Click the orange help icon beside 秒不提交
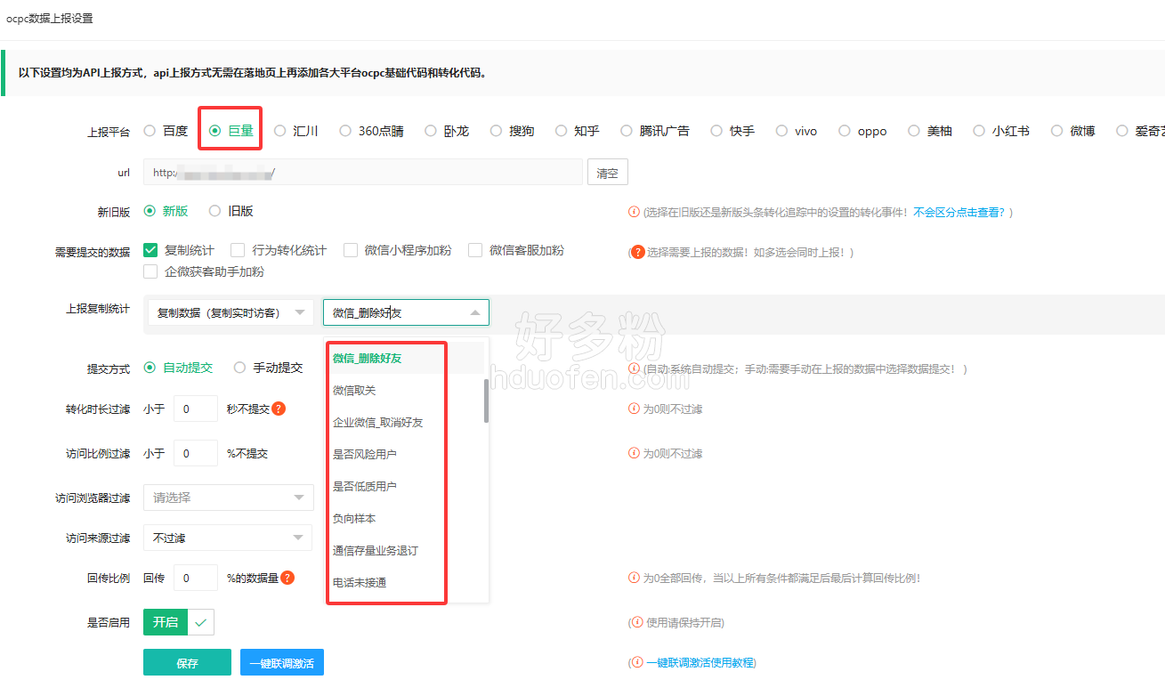Image resolution: width=1165 pixels, height=696 pixels. pos(279,409)
